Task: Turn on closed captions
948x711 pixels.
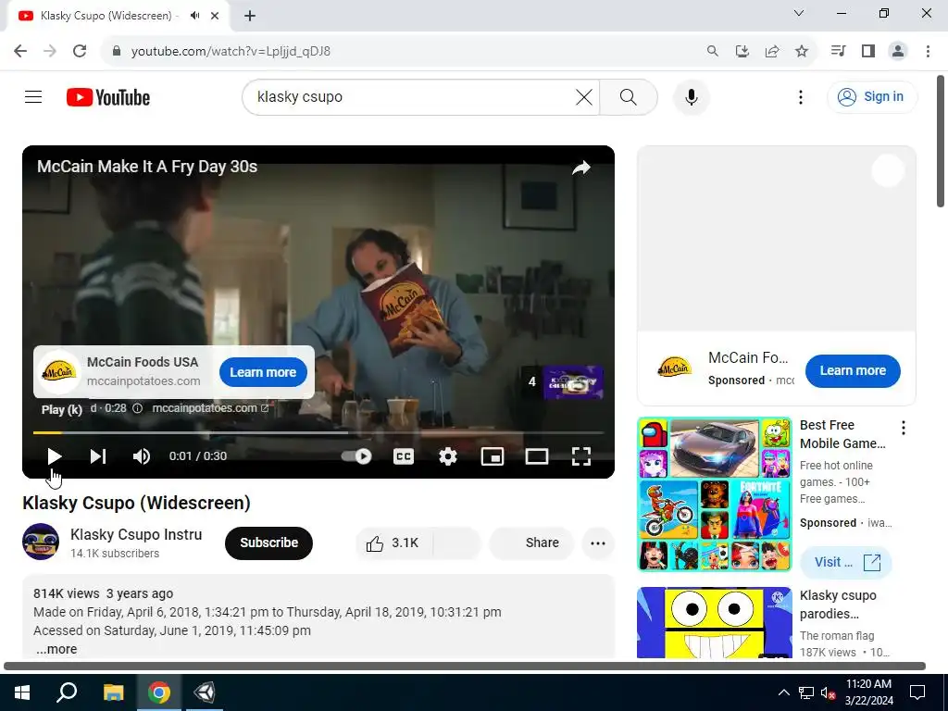Action: point(404,456)
